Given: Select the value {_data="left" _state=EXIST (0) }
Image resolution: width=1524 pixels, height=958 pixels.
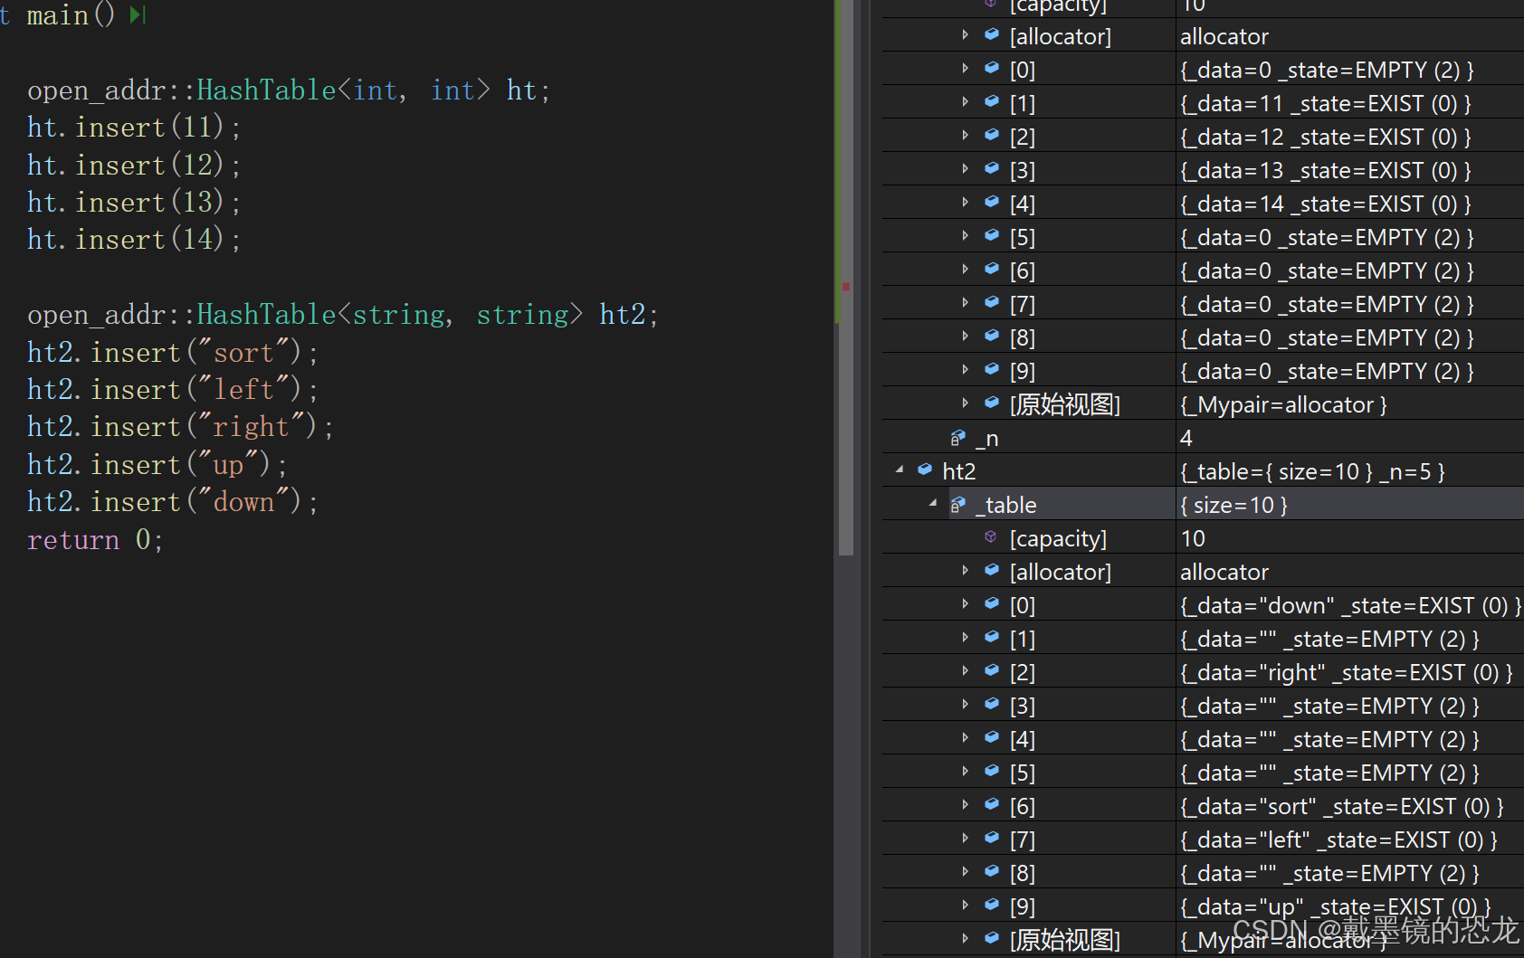Looking at the screenshot, I should click(1339, 839).
